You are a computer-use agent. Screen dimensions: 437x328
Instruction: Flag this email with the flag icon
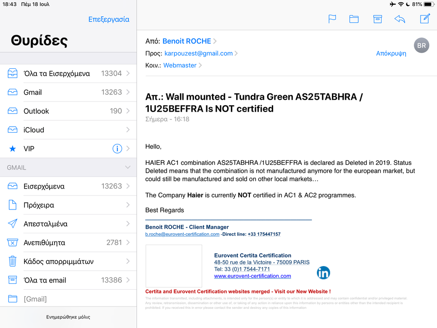(332, 19)
